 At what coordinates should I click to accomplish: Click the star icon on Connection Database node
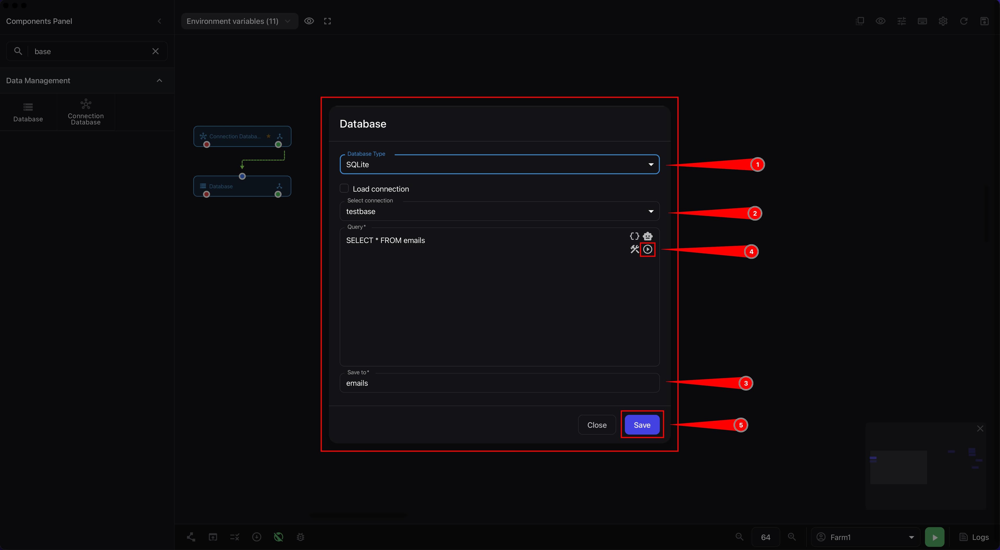tap(268, 136)
